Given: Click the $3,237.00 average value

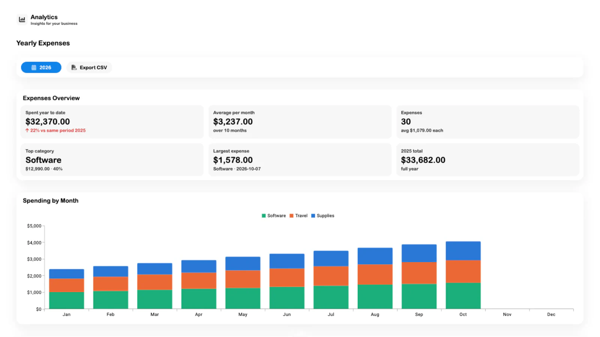Looking at the screenshot, I should click(x=233, y=122).
